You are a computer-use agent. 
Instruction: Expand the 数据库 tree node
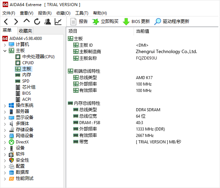5,173
